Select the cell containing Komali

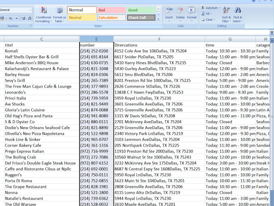pos(42,51)
